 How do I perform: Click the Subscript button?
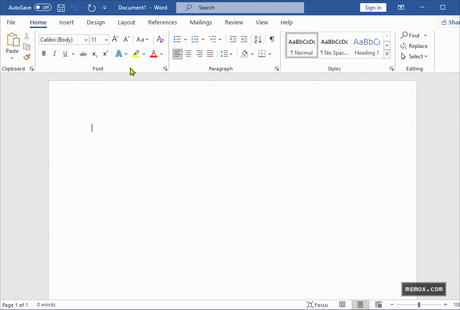click(94, 54)
